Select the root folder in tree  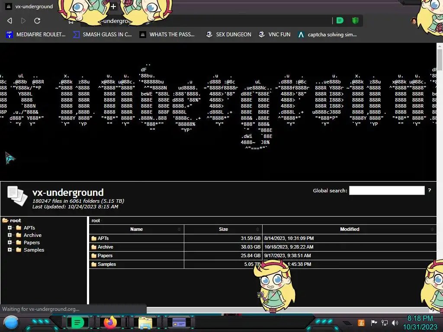point(16,220)
